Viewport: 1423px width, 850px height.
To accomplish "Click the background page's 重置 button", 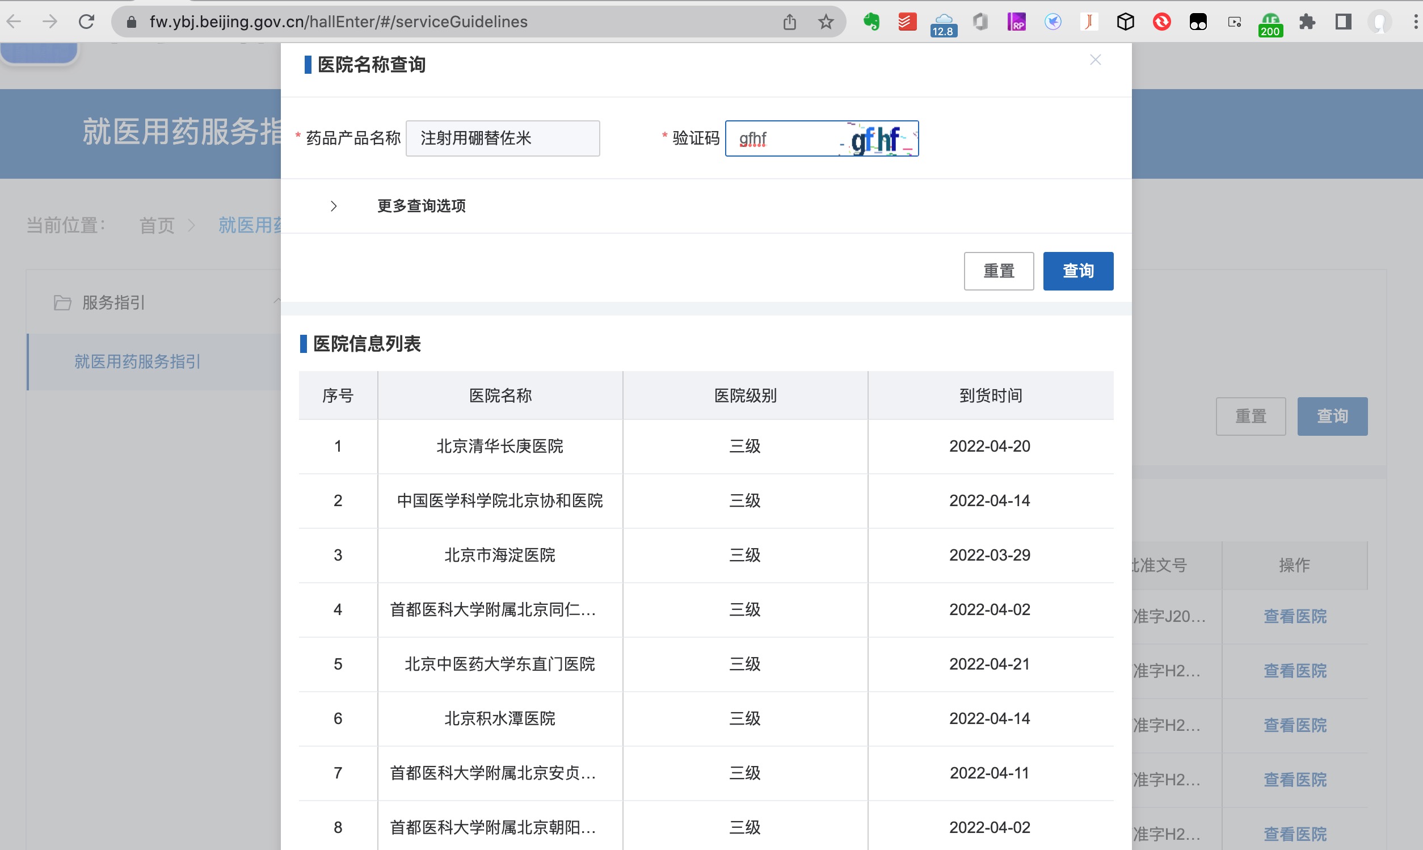I will click(x=1250, y=416).
